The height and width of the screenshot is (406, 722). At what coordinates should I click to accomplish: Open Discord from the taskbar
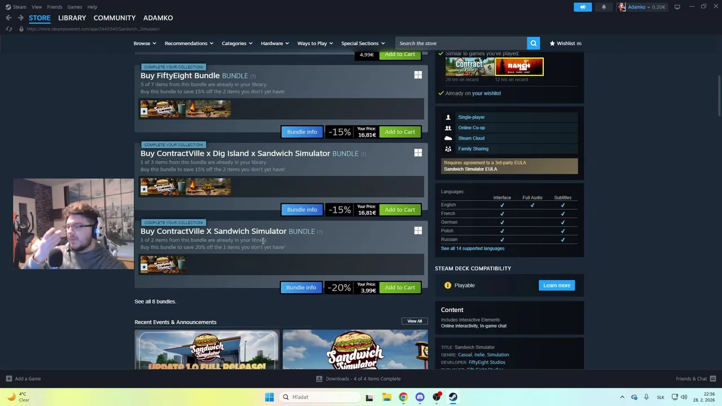click(420, 397)
